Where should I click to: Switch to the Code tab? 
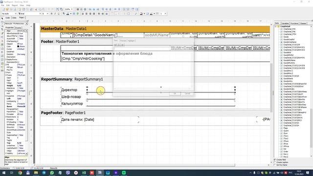click(x=8, y=18)
